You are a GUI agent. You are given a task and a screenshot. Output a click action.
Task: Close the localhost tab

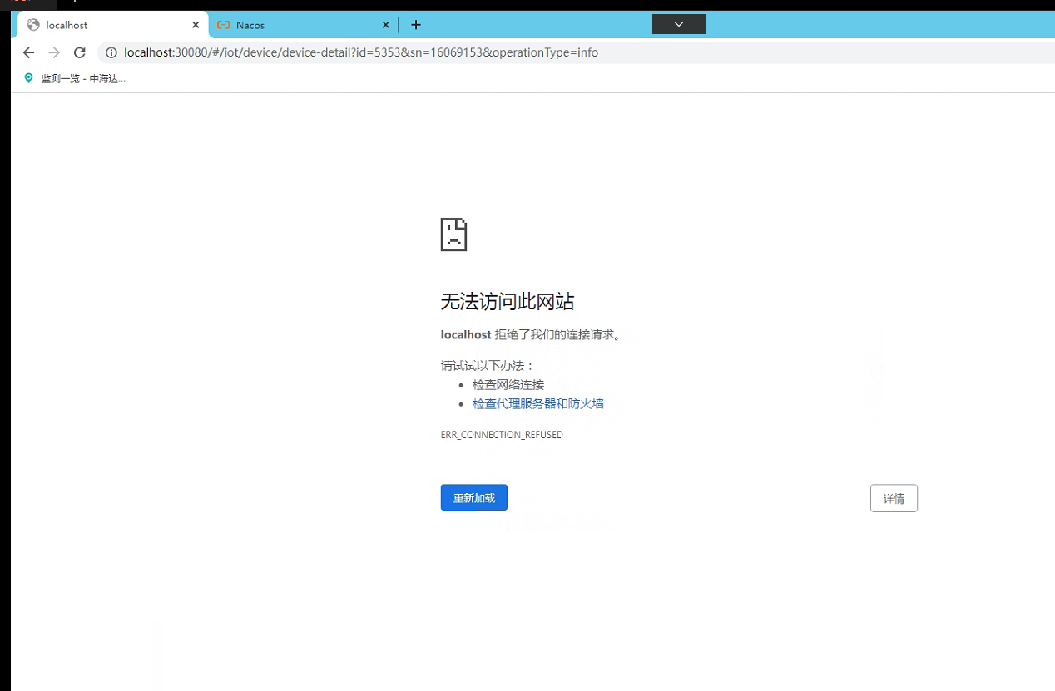point(196,25)
